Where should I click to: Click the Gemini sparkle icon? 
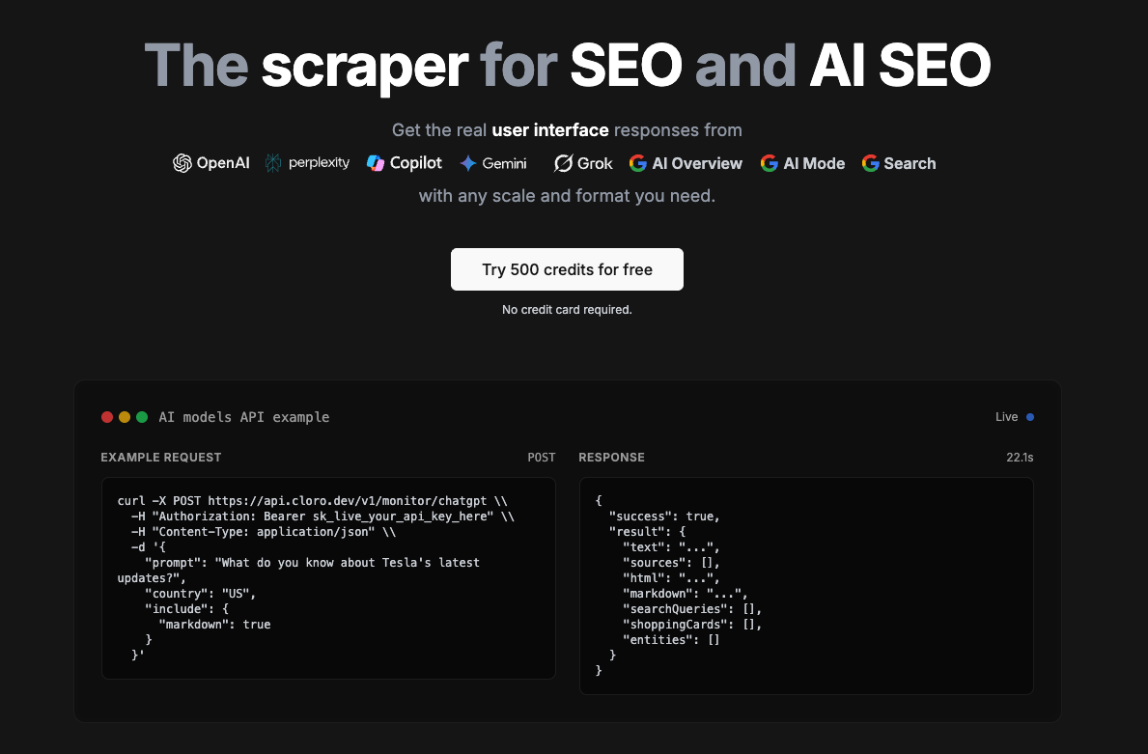[x=468, y=163]
